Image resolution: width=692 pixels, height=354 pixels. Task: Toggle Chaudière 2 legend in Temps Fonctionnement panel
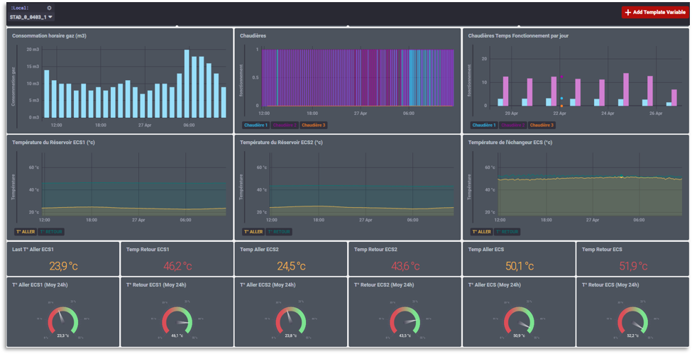512,126
